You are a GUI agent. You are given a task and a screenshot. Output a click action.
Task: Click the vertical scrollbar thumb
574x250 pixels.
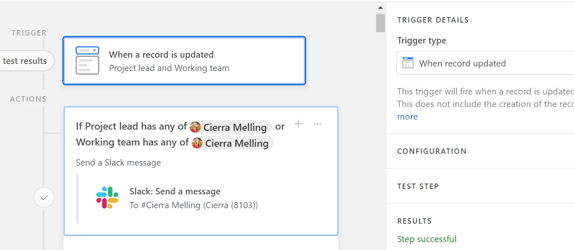(380, 23)
